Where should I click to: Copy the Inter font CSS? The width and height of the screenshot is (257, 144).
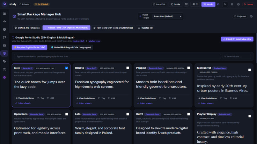coord(51,98)
